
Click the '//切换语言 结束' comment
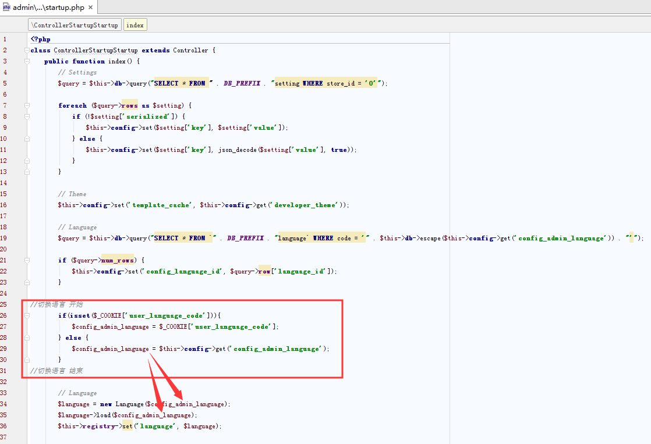coord(56,371)
